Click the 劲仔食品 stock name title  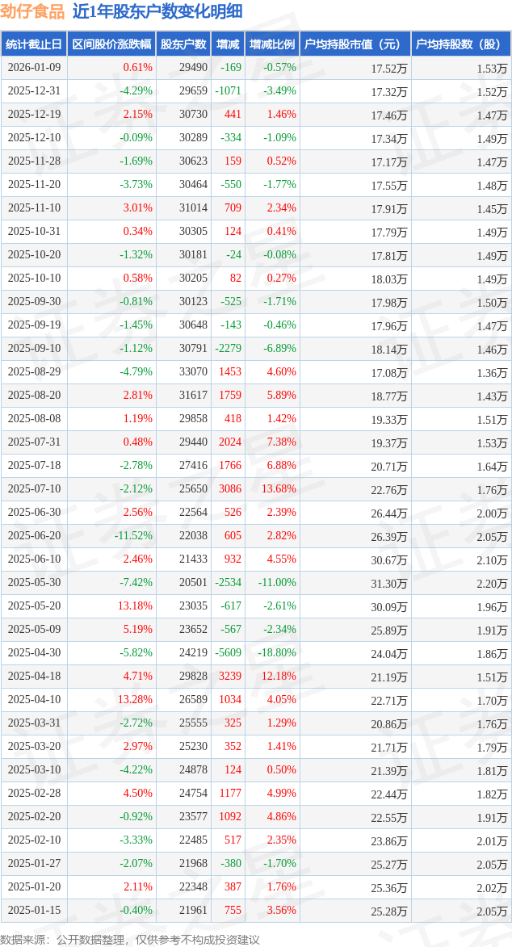32,11
